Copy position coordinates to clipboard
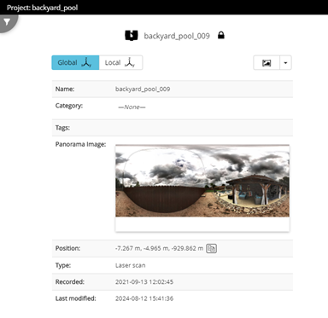This screenshot has width=328, height=318. 211,248
